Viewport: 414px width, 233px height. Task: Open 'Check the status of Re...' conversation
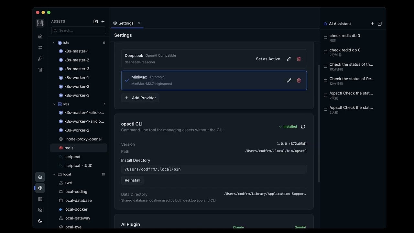[x=353, y=81]
